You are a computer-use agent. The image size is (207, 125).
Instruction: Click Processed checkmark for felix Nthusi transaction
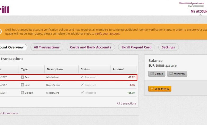pos(82,77)
